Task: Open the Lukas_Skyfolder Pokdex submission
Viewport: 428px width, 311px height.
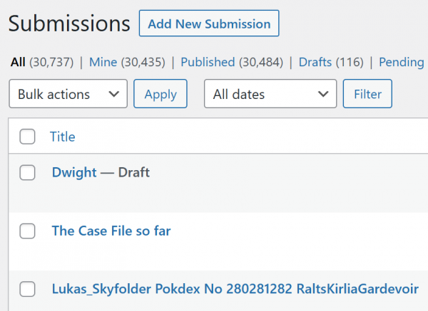Action: click(x=235, y=289)
